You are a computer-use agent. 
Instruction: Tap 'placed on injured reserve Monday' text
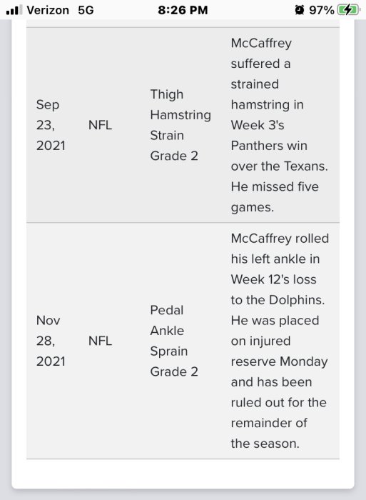click(x=279, y=341)
